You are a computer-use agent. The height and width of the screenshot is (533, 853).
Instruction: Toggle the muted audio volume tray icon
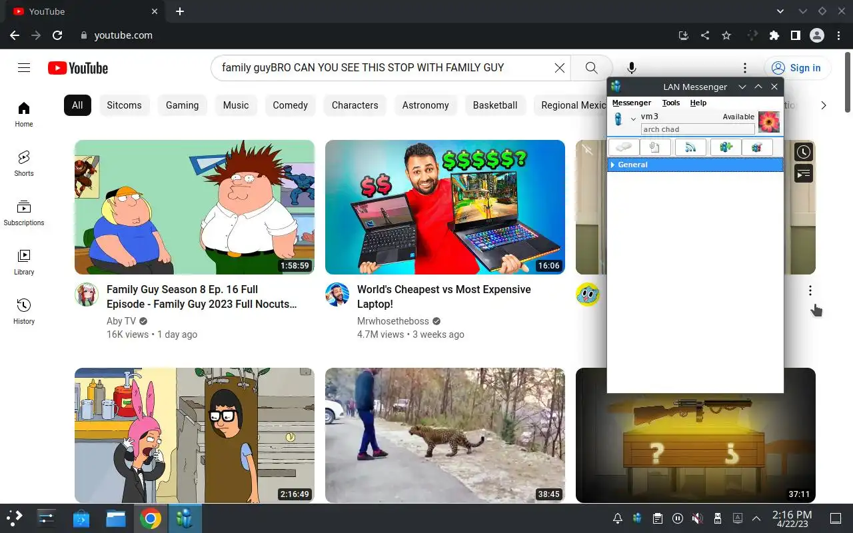point(697,518)
